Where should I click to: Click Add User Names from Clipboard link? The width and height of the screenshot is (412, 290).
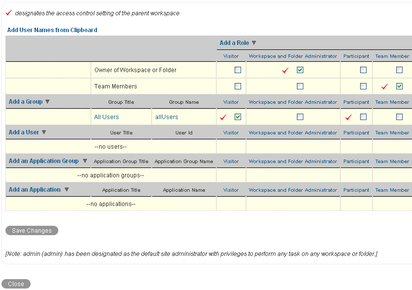[x=52, y=30]
